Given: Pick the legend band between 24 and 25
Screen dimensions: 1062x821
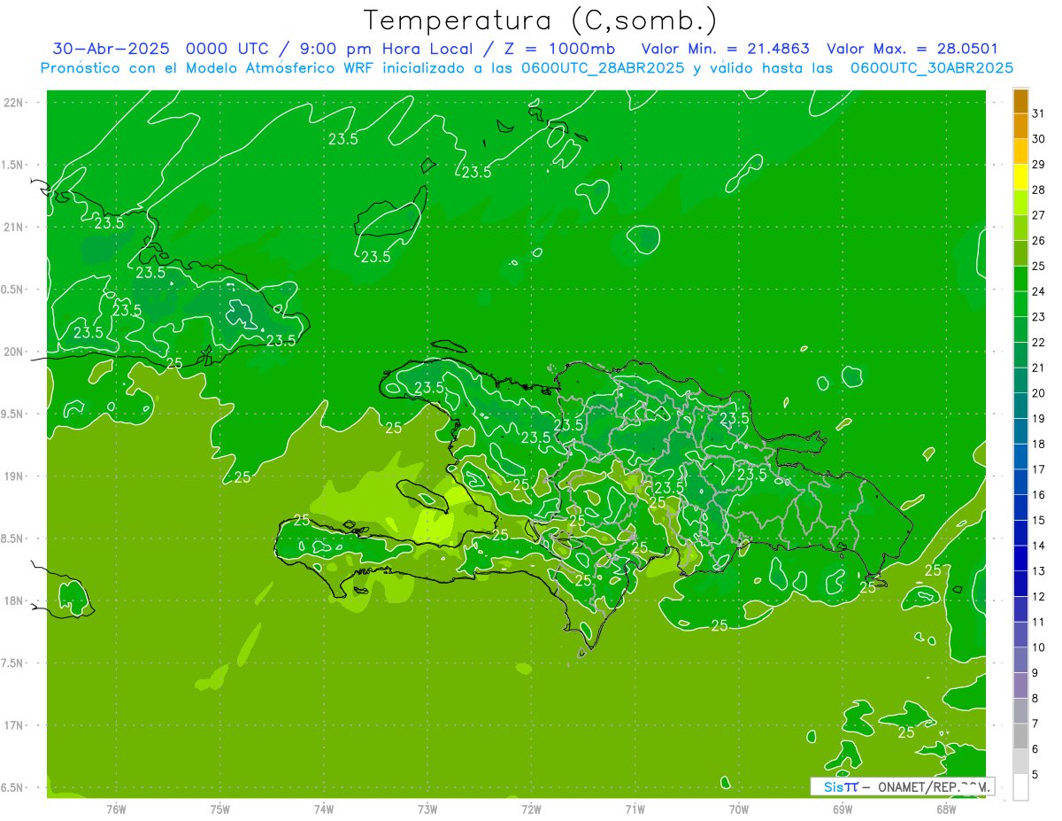Looking at the screenshot, I should [x=1020, y=278].
